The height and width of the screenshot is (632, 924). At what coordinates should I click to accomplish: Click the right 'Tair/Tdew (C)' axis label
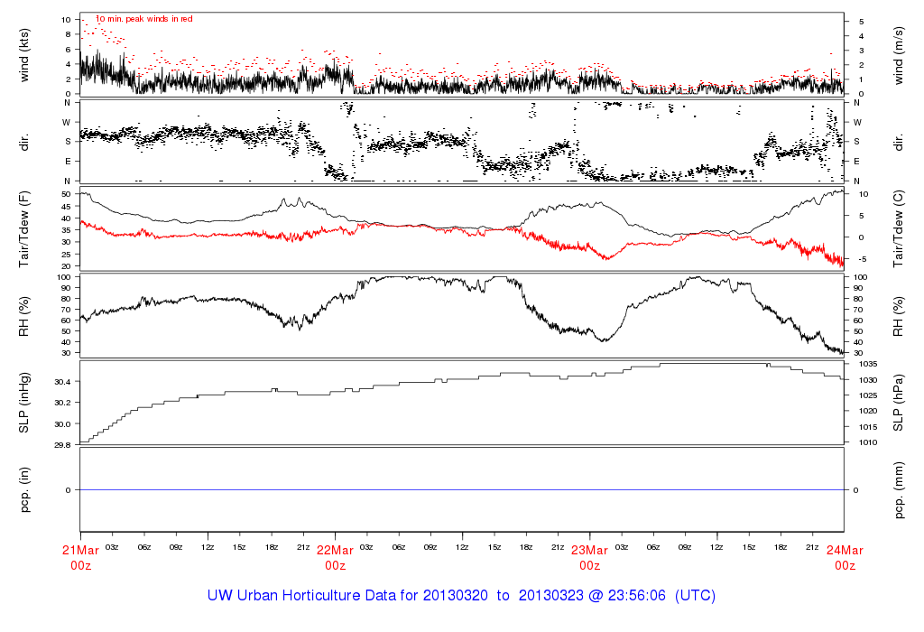[x=899, y=229]
